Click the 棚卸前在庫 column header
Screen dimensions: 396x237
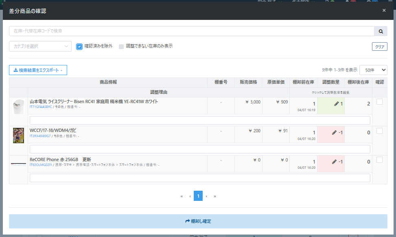click(303, 82)
